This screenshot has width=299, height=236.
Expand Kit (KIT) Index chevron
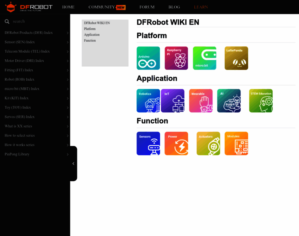tap(68, 98)
